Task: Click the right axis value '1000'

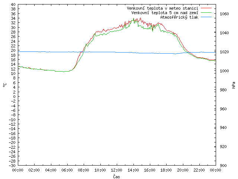Action: pos(224,71)
